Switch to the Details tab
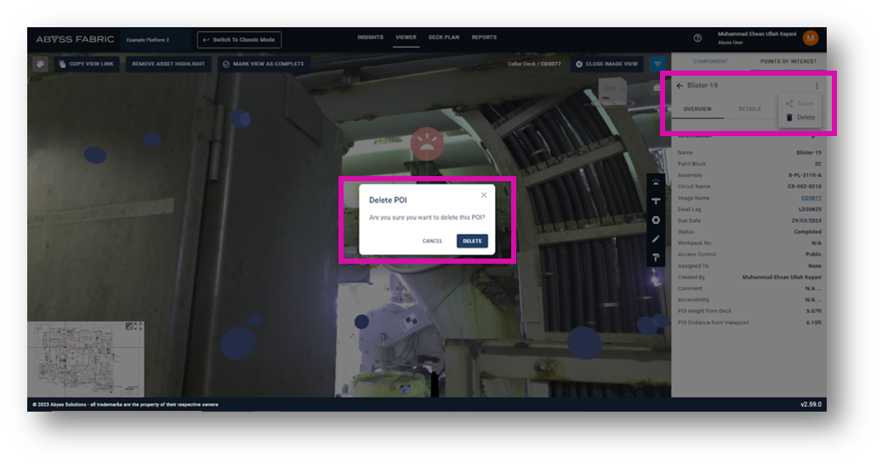The width and height of the screenshot is (882, 467). (x=749, y=109)
